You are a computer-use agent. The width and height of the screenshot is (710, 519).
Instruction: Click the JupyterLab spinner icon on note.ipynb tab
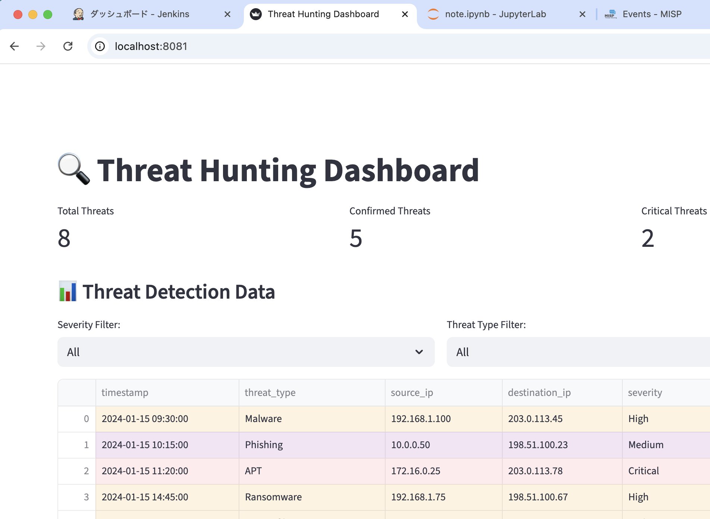click(x=433, y=14)
